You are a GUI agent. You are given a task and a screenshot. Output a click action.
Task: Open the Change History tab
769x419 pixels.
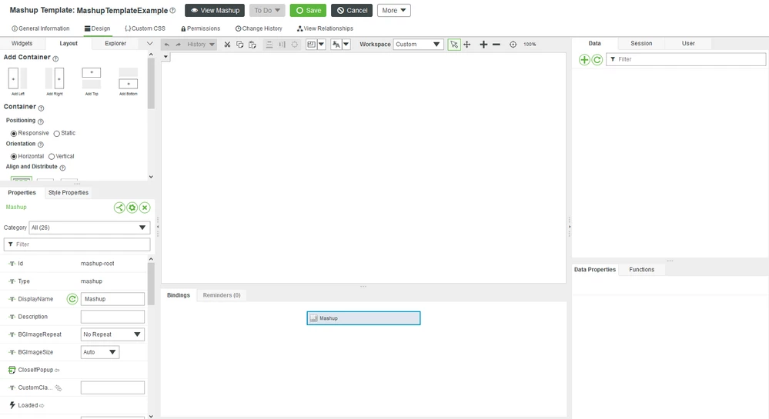[259, 28]
